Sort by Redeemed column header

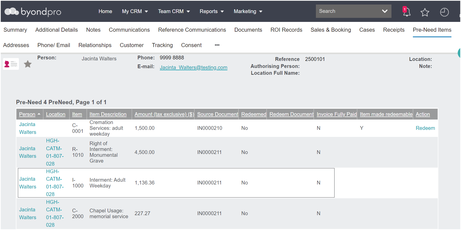click(x=254, y=114)
